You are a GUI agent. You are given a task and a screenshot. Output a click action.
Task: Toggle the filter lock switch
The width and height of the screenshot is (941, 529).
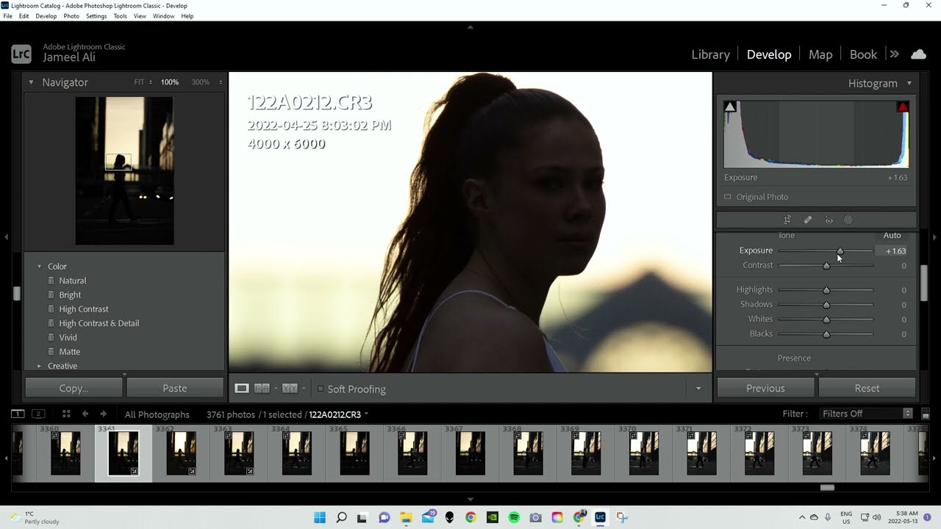[x=926, y=414]
